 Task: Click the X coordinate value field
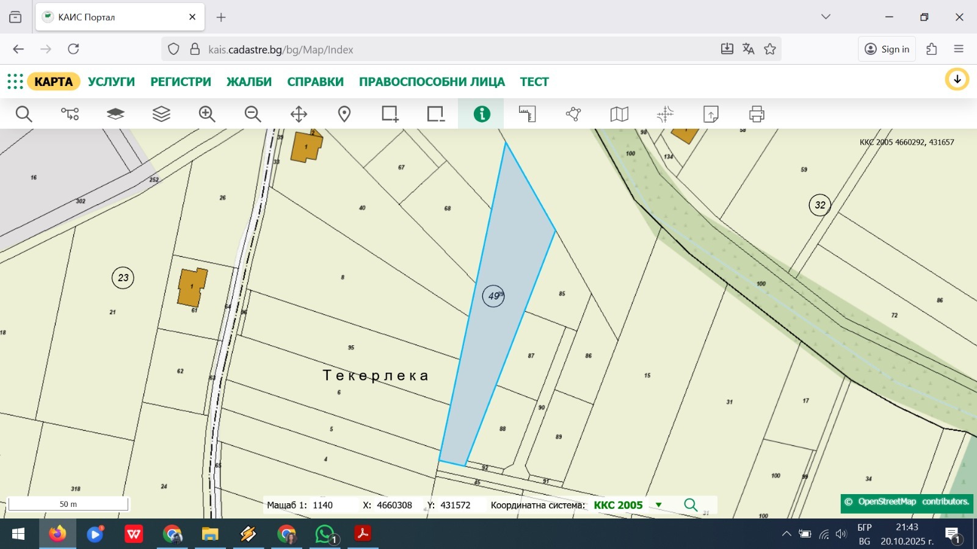pyautogui.click(x=394, y=505)
